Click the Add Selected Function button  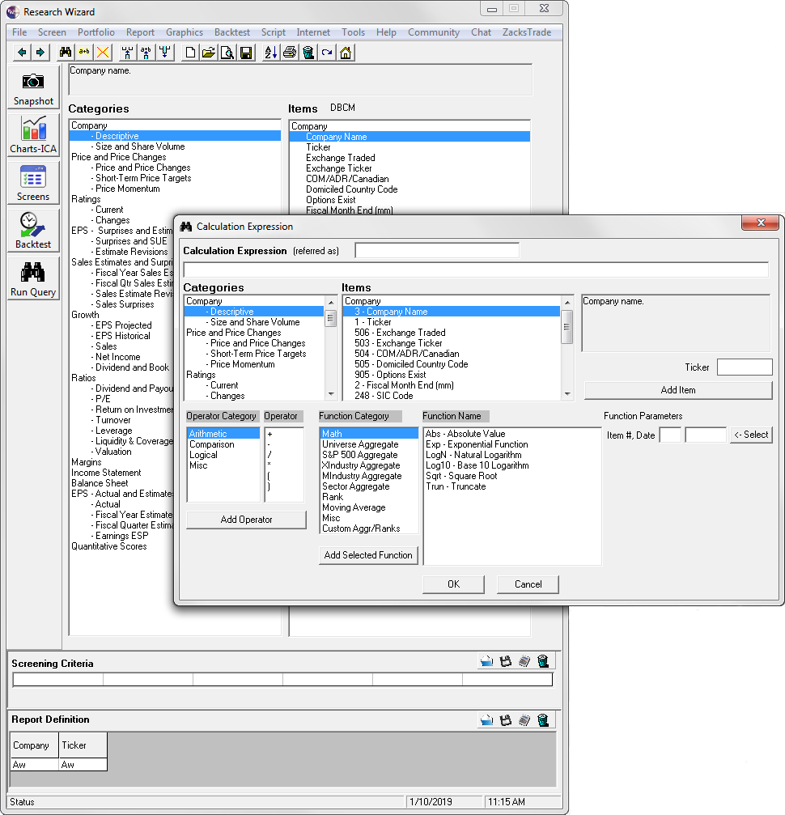[x=368, y=555]
